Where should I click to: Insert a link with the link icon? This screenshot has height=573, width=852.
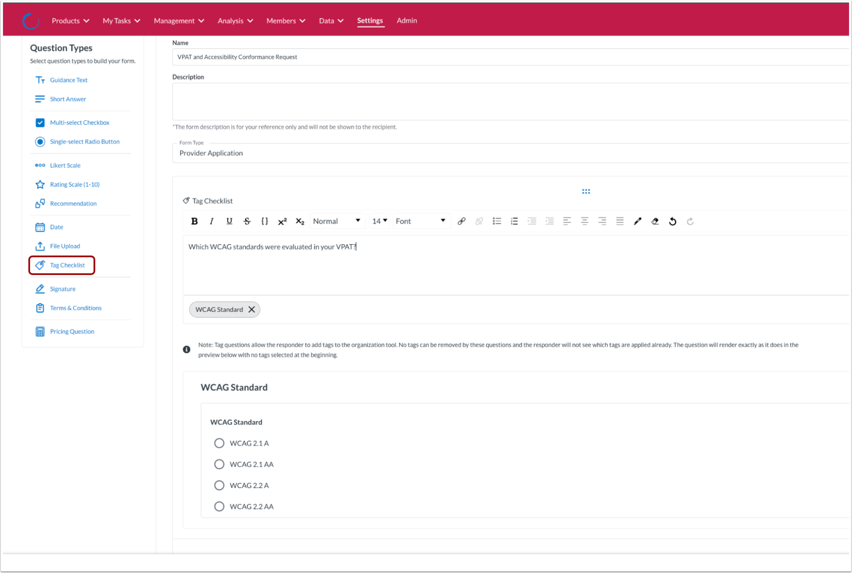coord(461,221)
